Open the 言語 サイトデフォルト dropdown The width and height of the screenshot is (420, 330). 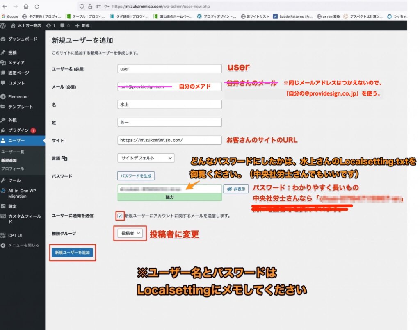(146, 158)
